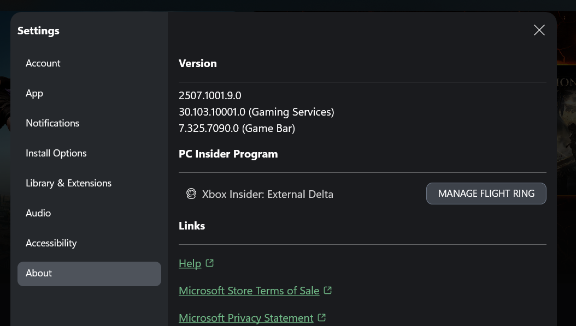Click the Xbox Insider face icon
The image size is (576, 326).
pyautogui.click(x=191, y=194)
